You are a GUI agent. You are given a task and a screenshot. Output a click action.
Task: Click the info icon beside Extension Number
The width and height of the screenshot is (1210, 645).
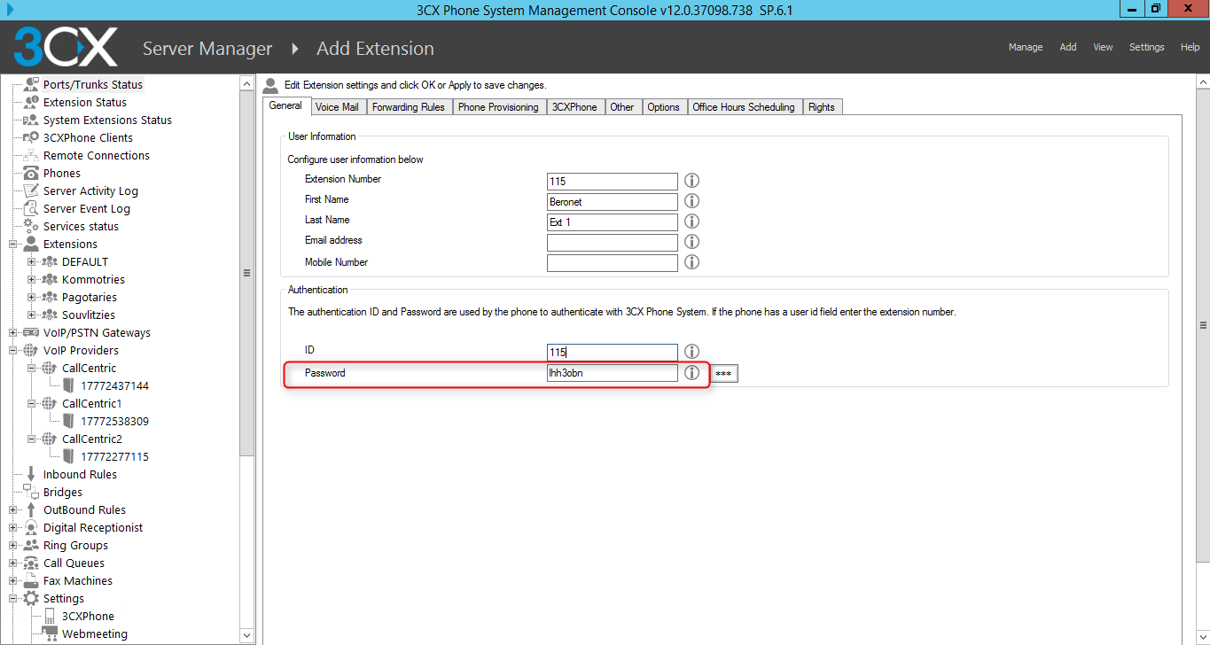692,181
